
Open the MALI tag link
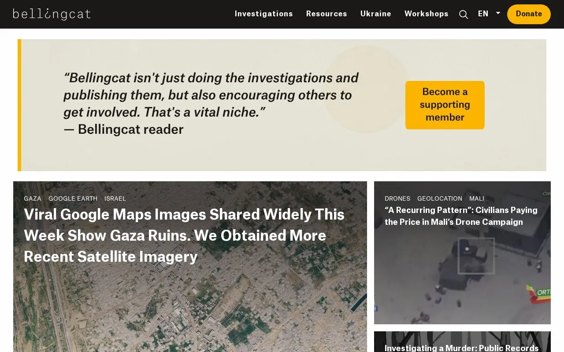tap(477, 198)
